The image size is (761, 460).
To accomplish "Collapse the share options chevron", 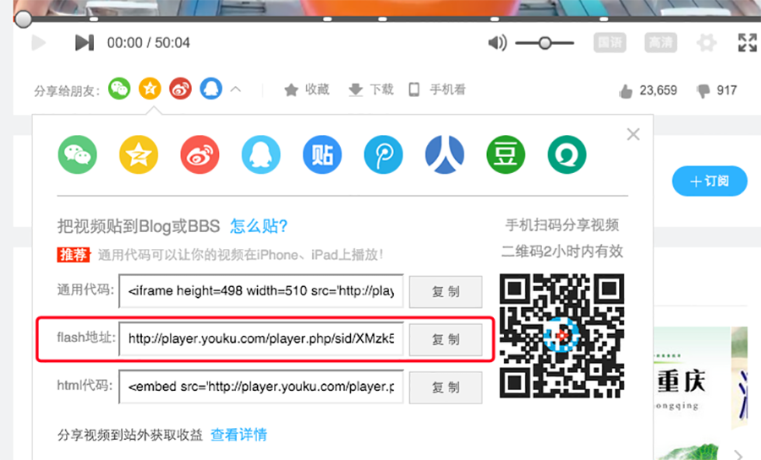I will point(236,89).
